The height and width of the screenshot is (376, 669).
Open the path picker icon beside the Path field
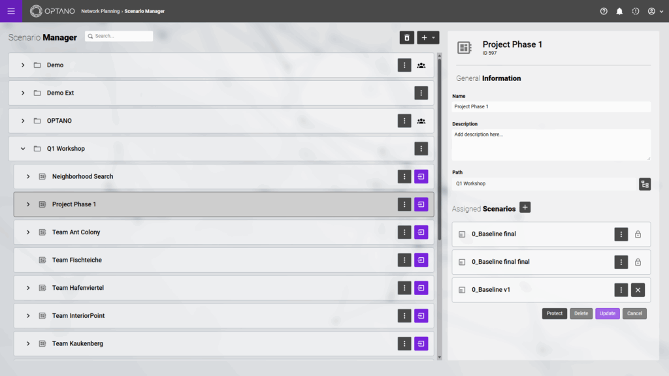click(645, 183)
